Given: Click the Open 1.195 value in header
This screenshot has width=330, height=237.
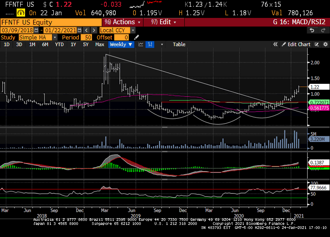Looking at the screenshot, I should click(x=148, y=13).
